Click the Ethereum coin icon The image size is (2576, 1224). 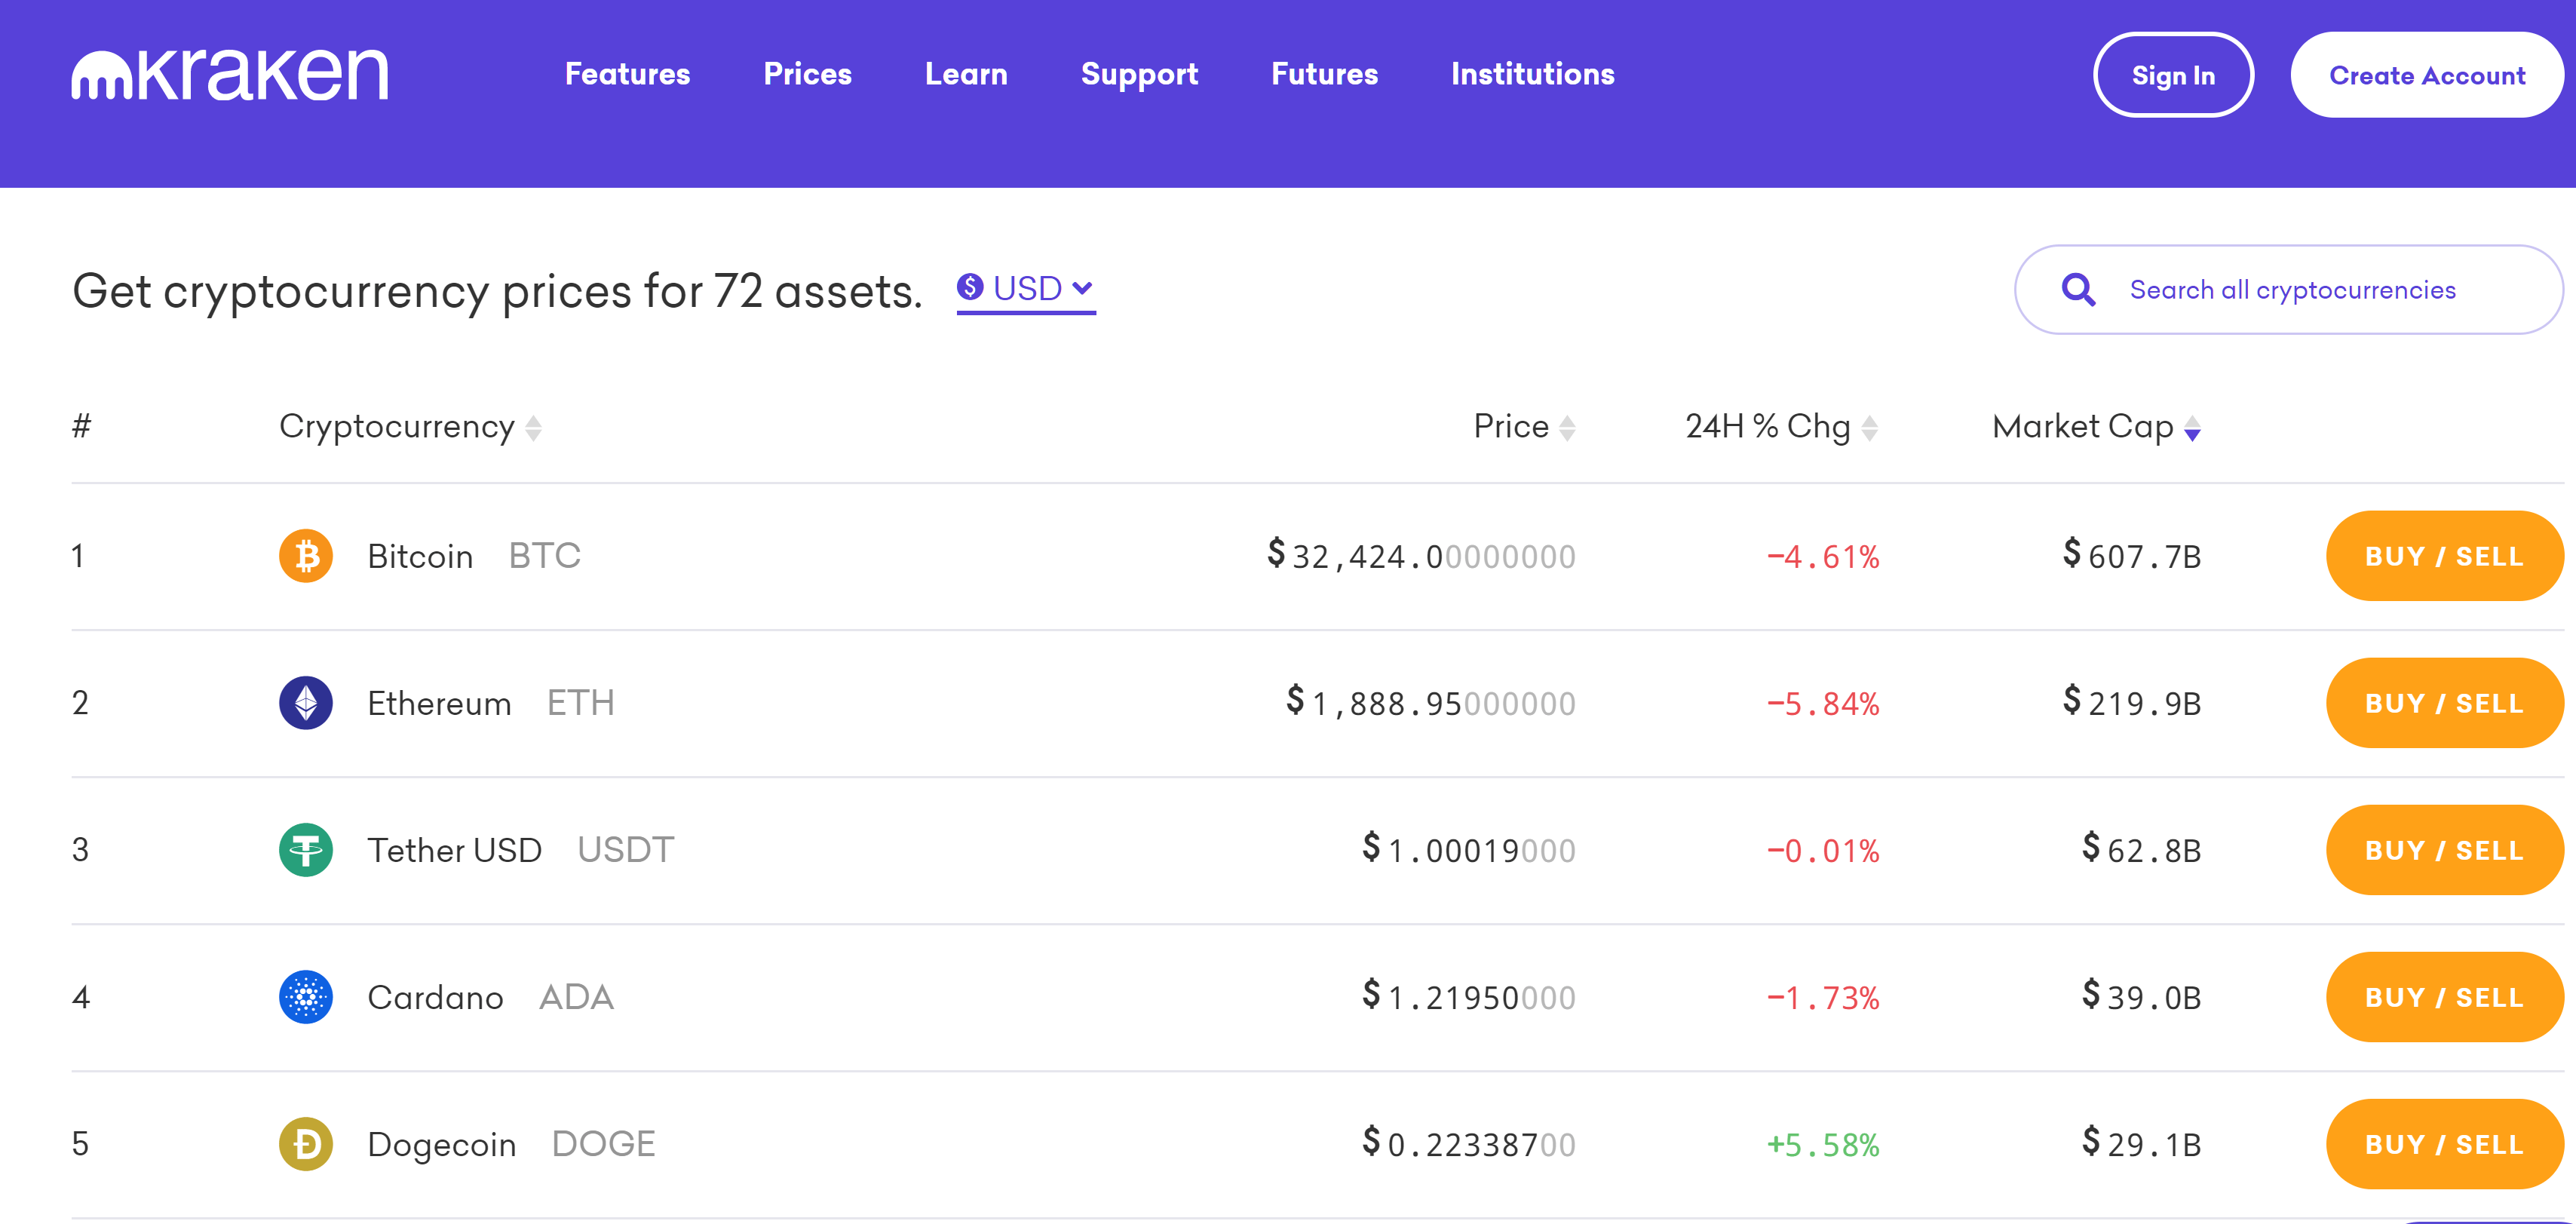pyautogui.click(x=306, y=702)
